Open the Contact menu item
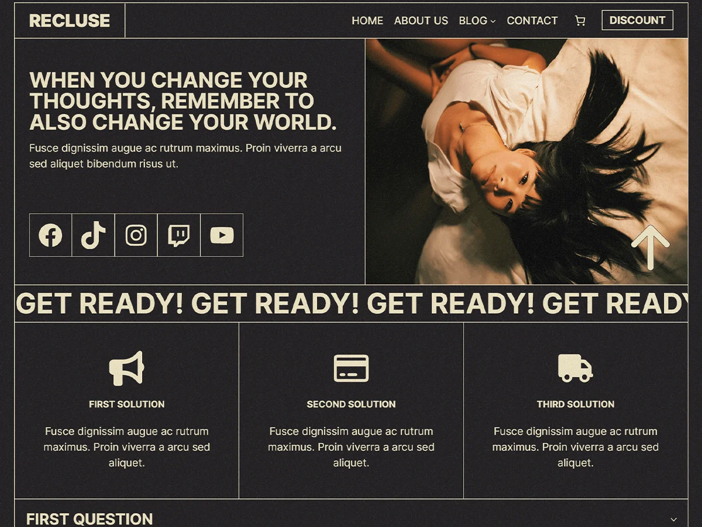Image resolution: width=702 pixels, height=527 pixels. 532,20
